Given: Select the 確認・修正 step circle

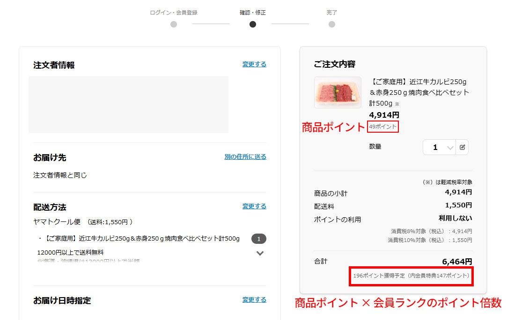Looking at the screenshot, I should [x=253, y=24].
